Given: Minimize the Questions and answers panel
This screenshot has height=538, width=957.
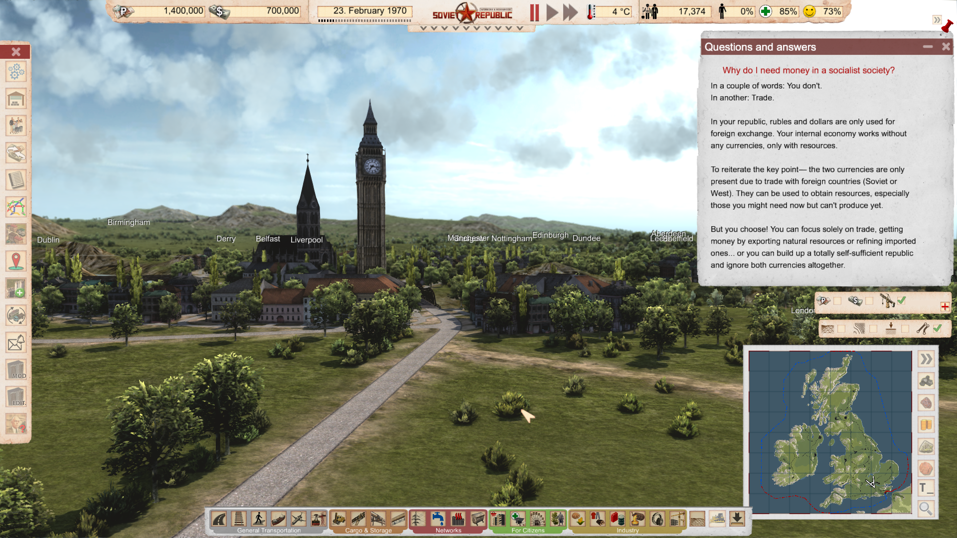Looking at the screenshot, I should pyautogui.click(x=928, y=47).
